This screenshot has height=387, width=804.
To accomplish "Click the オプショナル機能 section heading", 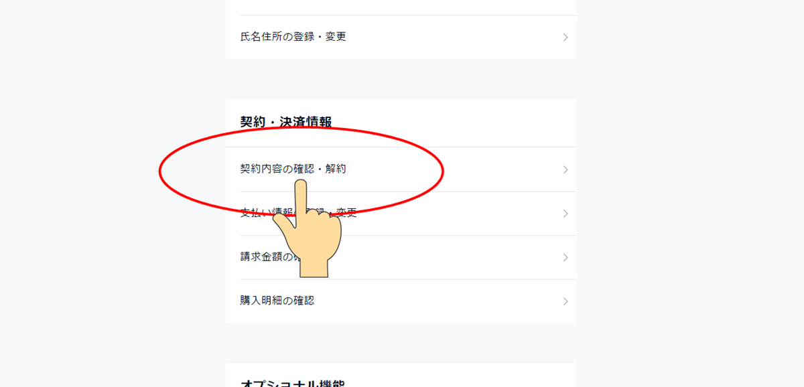I will pos(292,384).
